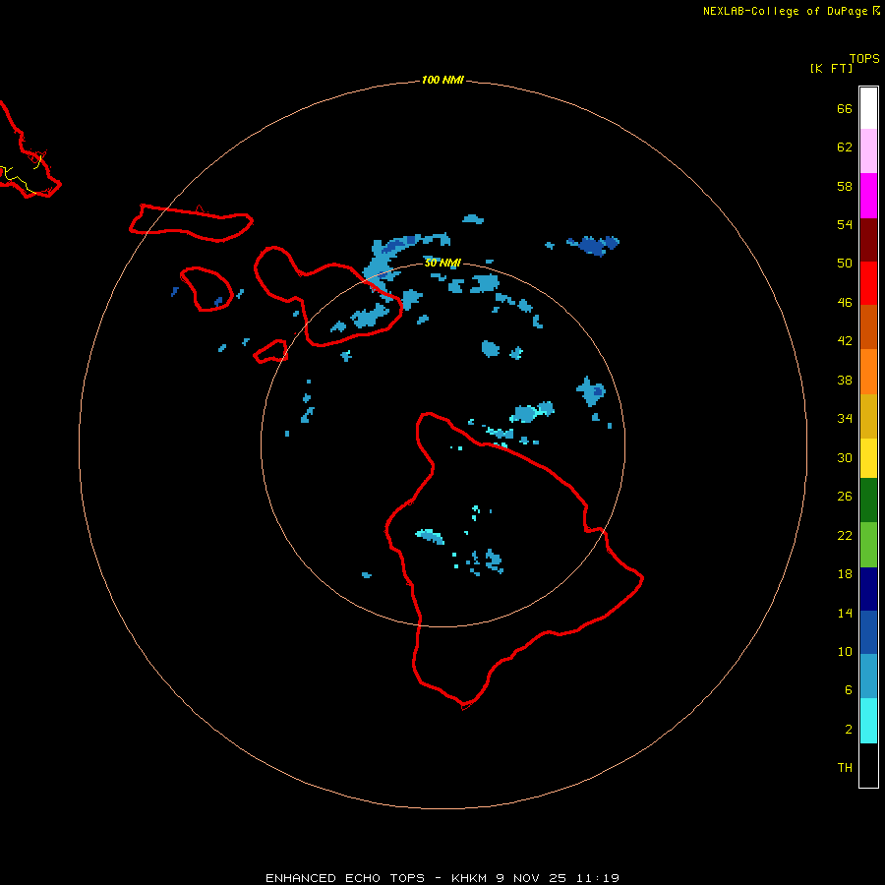Click the legend value 22
Screen dimensions: 885x885
click(845, 535)
